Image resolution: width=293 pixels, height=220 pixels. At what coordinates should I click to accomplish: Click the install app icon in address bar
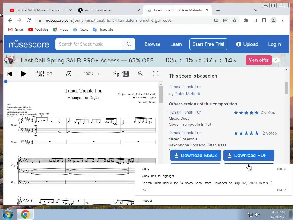click(x=216, y=20)
